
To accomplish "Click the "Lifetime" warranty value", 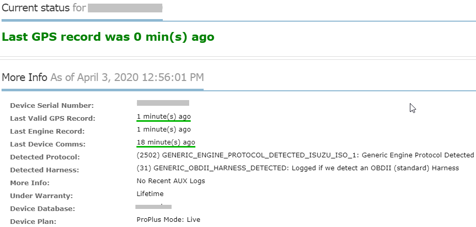I will [x=150, y=194].
